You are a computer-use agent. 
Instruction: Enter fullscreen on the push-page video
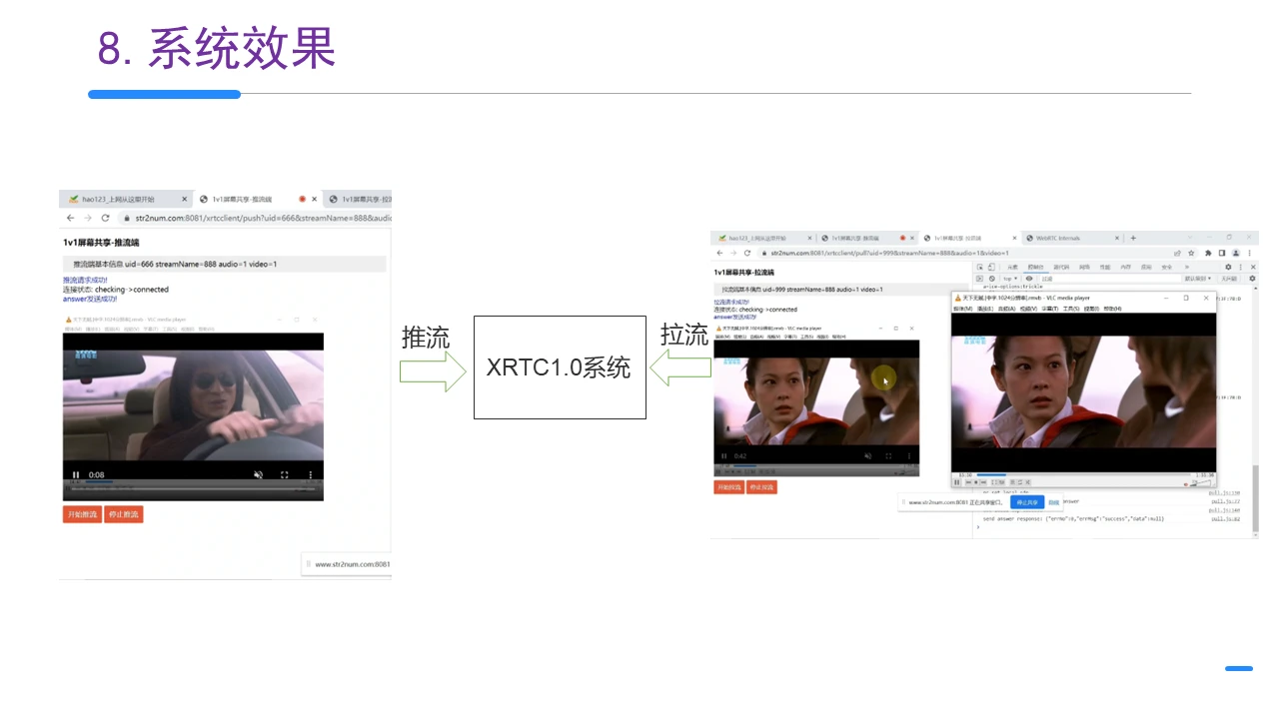point(285,474)
